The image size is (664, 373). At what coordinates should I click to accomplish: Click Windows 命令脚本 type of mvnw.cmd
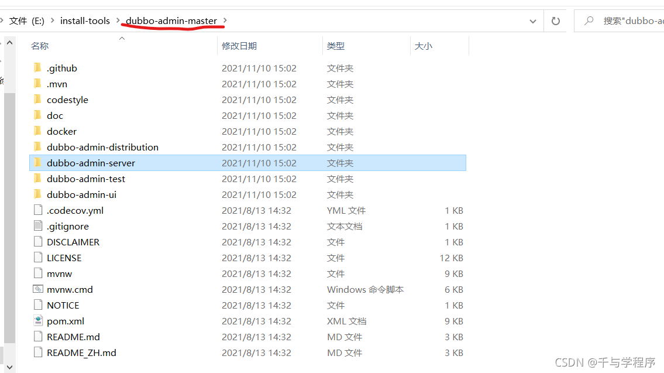365,289
